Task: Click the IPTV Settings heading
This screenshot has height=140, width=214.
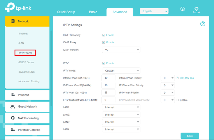Action: 72,25
